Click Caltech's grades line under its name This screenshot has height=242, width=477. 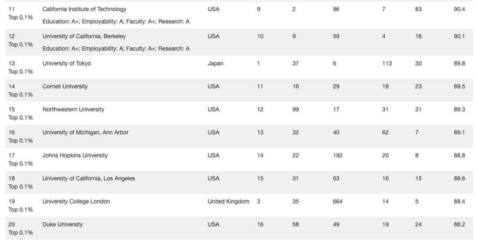pos(116,22)
